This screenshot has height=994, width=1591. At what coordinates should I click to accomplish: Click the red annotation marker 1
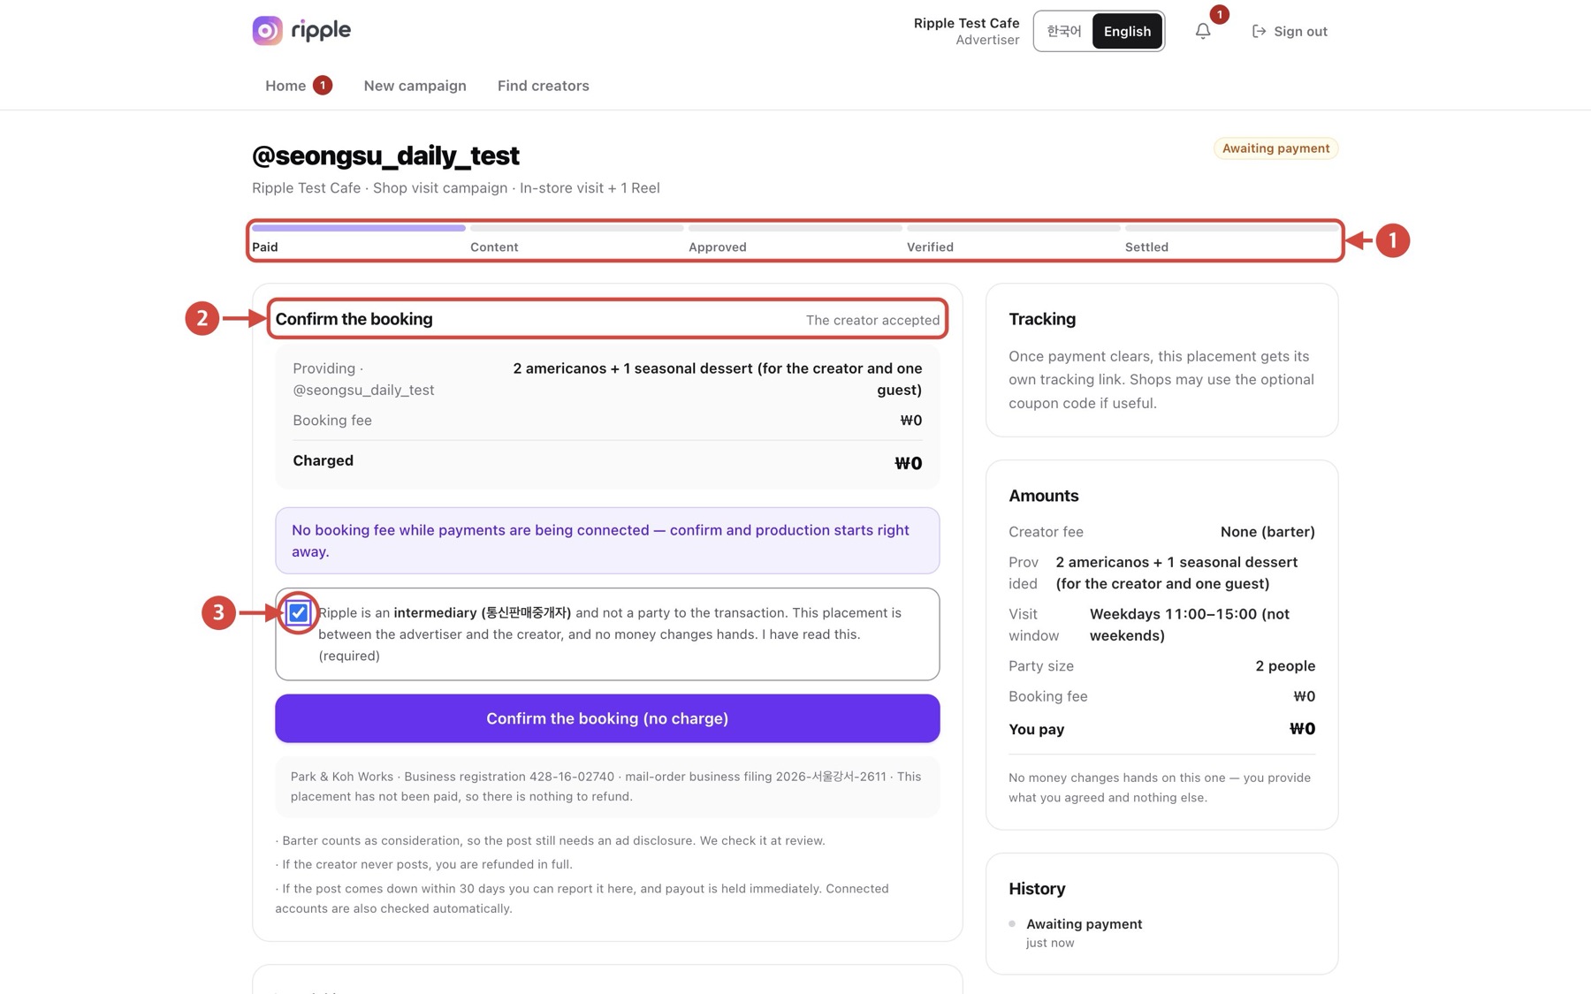pyautogui.click(x=1392, y=240)
